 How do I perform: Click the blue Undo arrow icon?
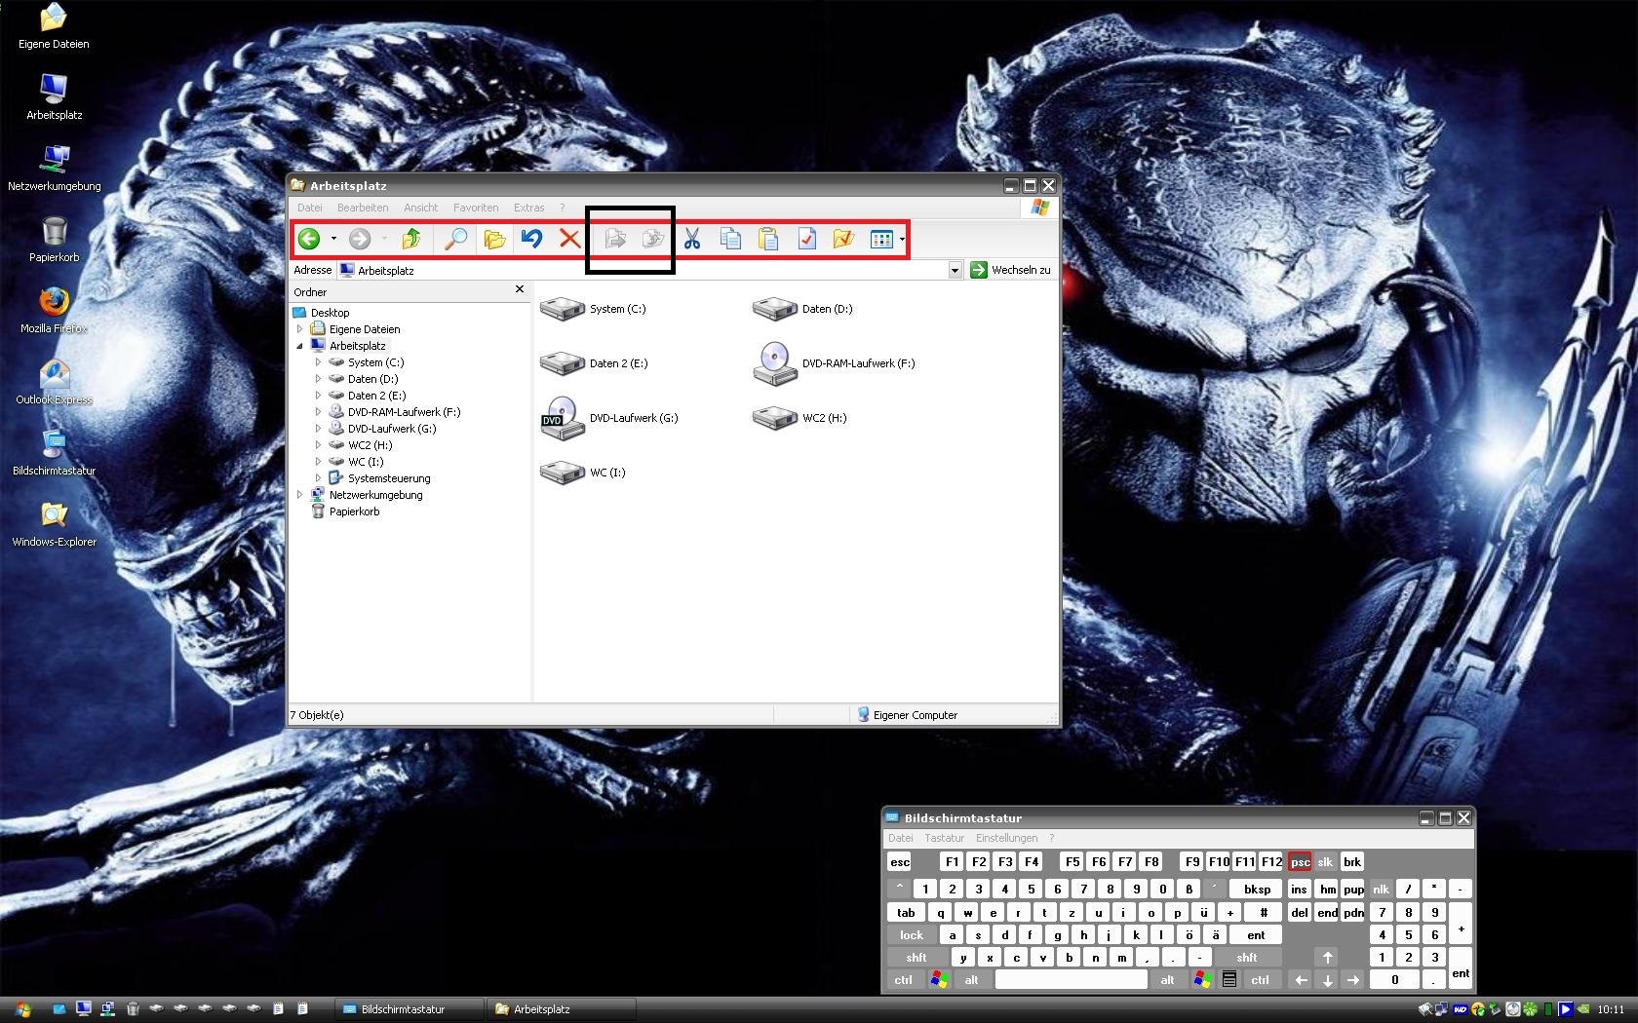point(531,239)
